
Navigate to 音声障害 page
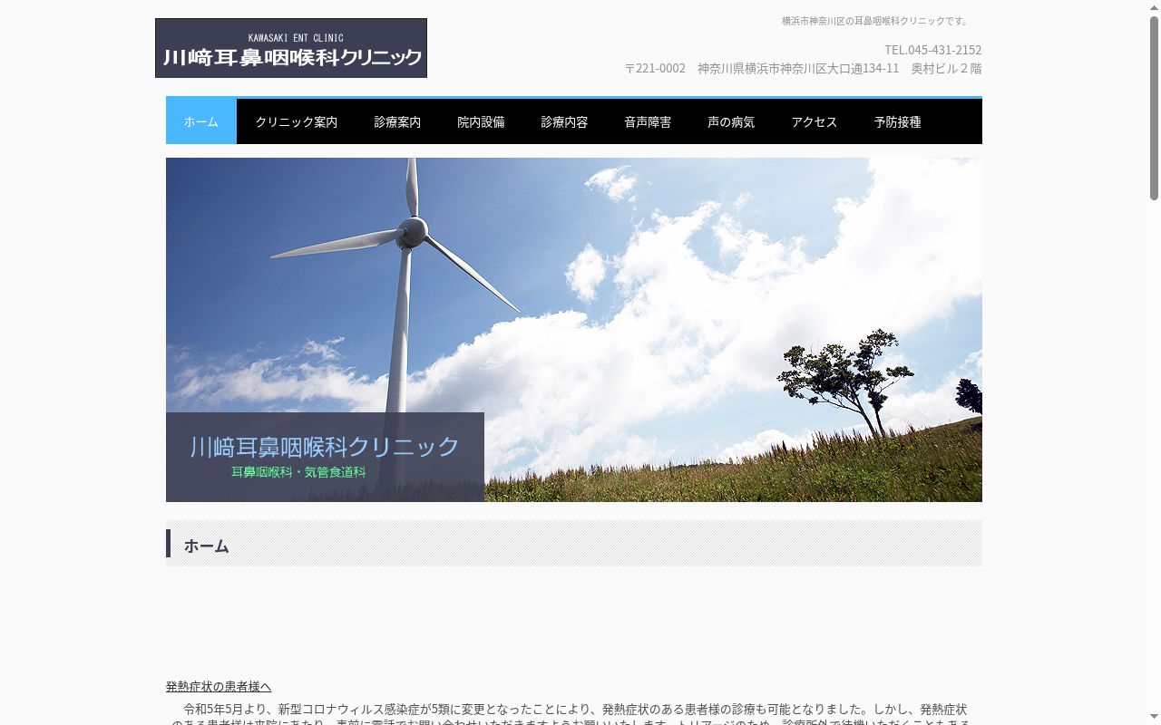(648, 121)
